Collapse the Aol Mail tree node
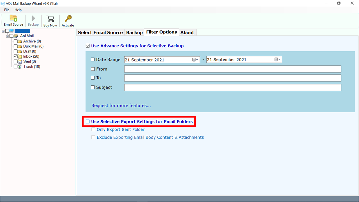The height and width of the screenshot is (202, 359). [x=7, y=36]
